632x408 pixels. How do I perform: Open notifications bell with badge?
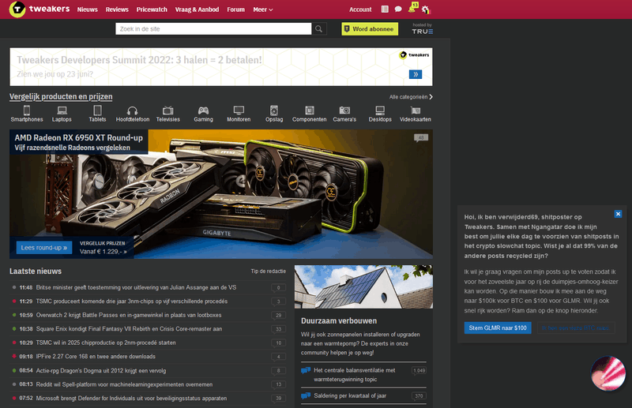pos(412,8)
